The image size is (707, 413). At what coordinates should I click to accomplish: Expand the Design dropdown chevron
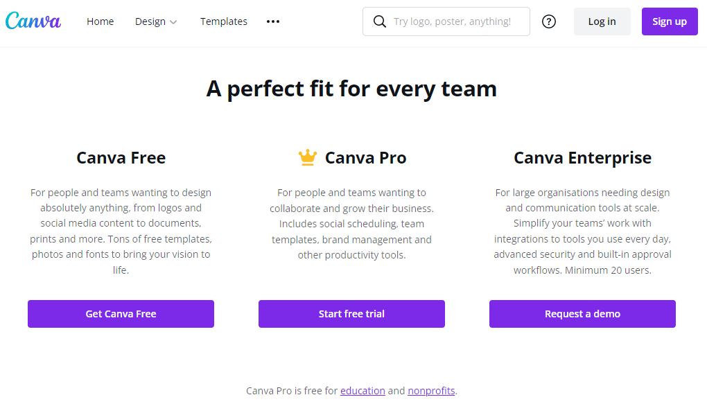173,22
